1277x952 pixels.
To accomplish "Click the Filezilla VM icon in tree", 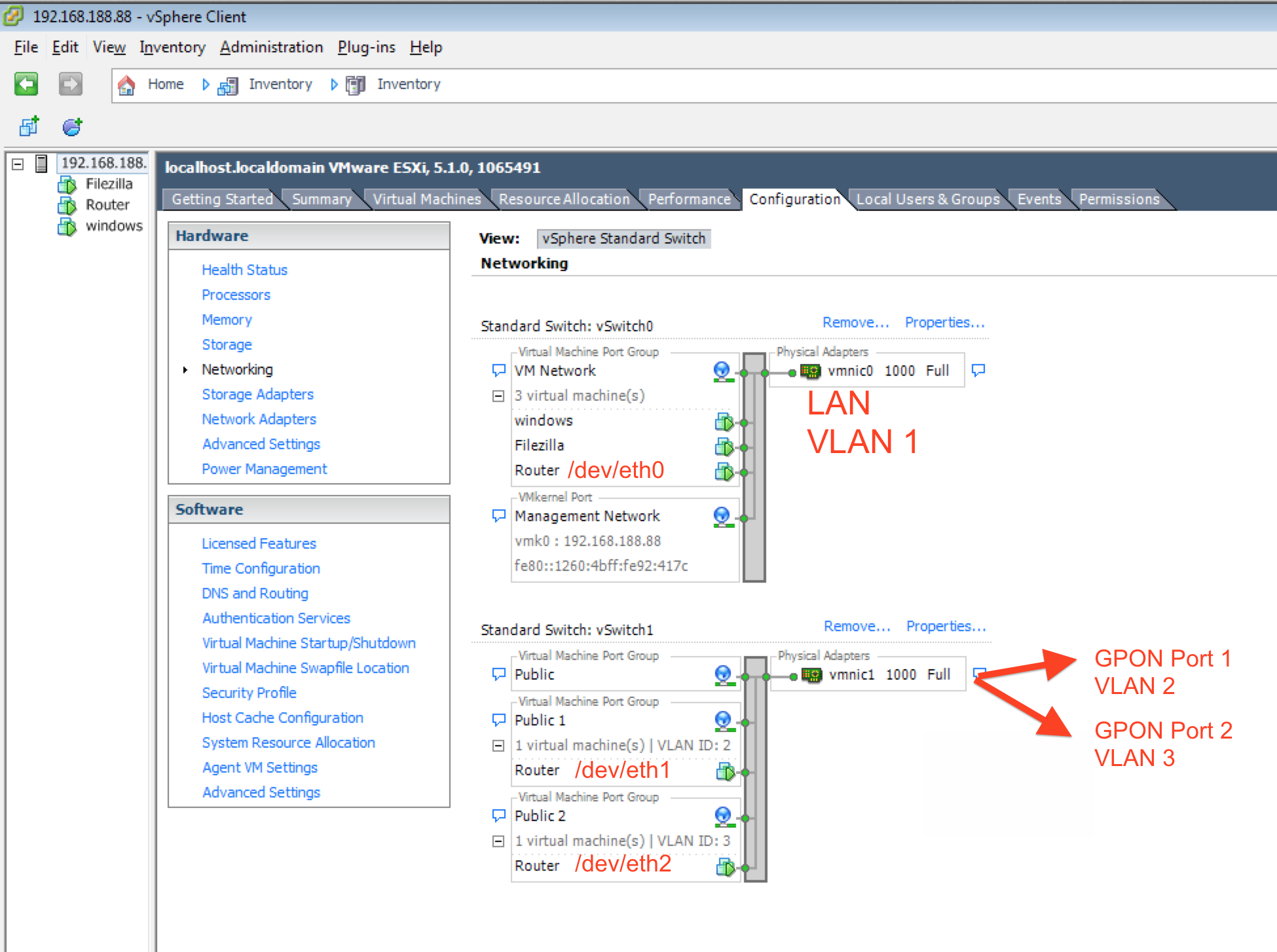I will (x=67, y=185).
